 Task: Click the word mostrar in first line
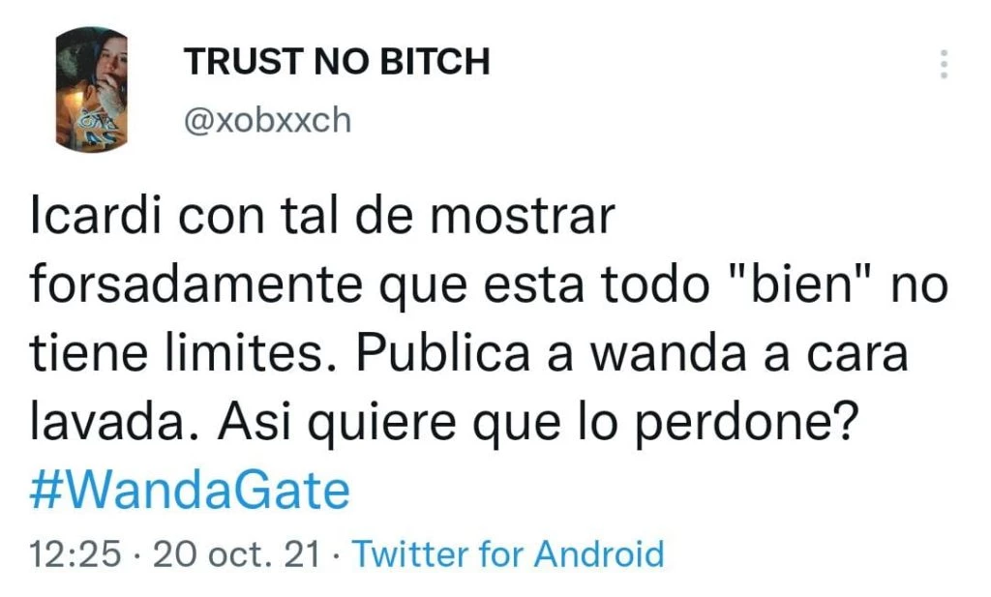click(522, 218)
